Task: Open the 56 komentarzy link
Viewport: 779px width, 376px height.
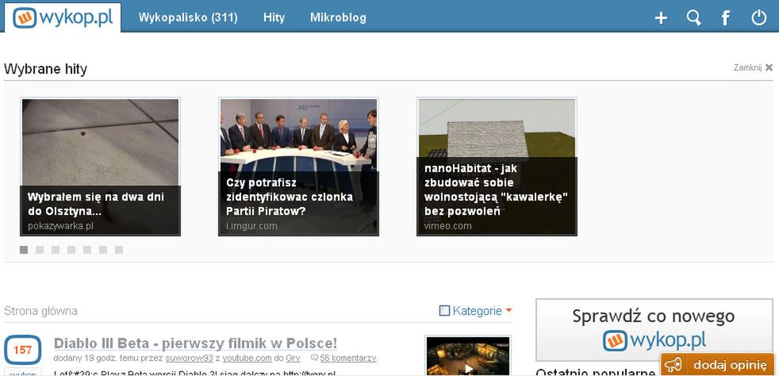Action: point(347,358)
